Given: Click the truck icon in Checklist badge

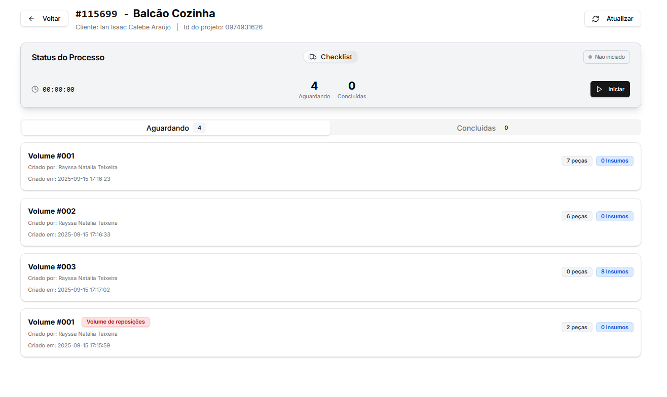Looking at the screenshot, I should [x=313, y=57].
